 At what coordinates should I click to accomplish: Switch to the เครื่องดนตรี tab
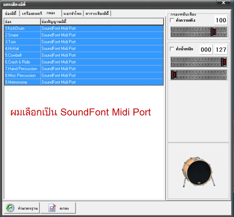(x=32, y=14)
